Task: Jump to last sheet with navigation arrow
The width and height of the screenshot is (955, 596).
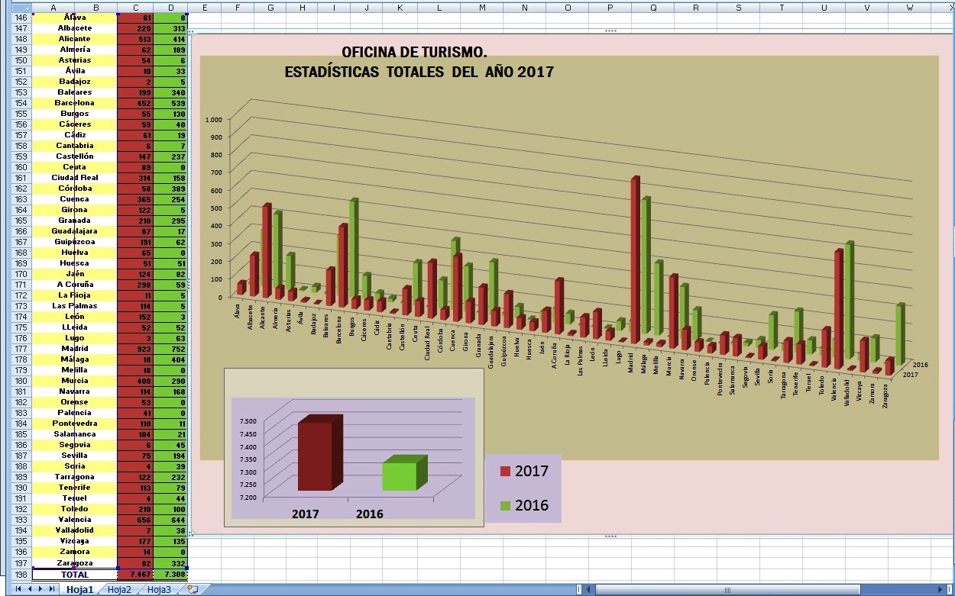Action: (52, 589)
